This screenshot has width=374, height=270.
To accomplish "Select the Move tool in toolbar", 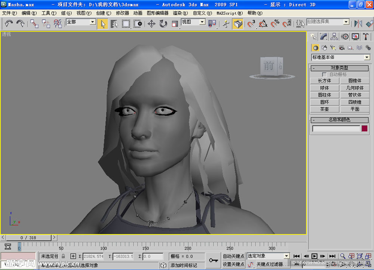I will pos(151,24).
